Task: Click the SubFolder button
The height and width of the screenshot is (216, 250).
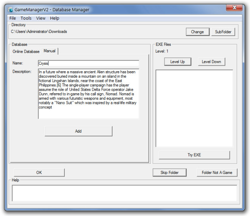Action: pyautogui.click(x=223, y=32)
